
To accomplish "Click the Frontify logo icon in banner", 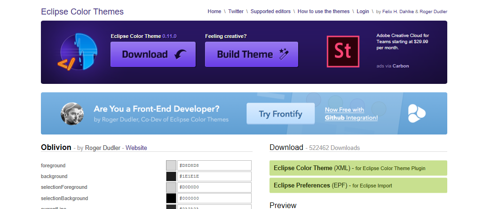I will click(417, 113).
